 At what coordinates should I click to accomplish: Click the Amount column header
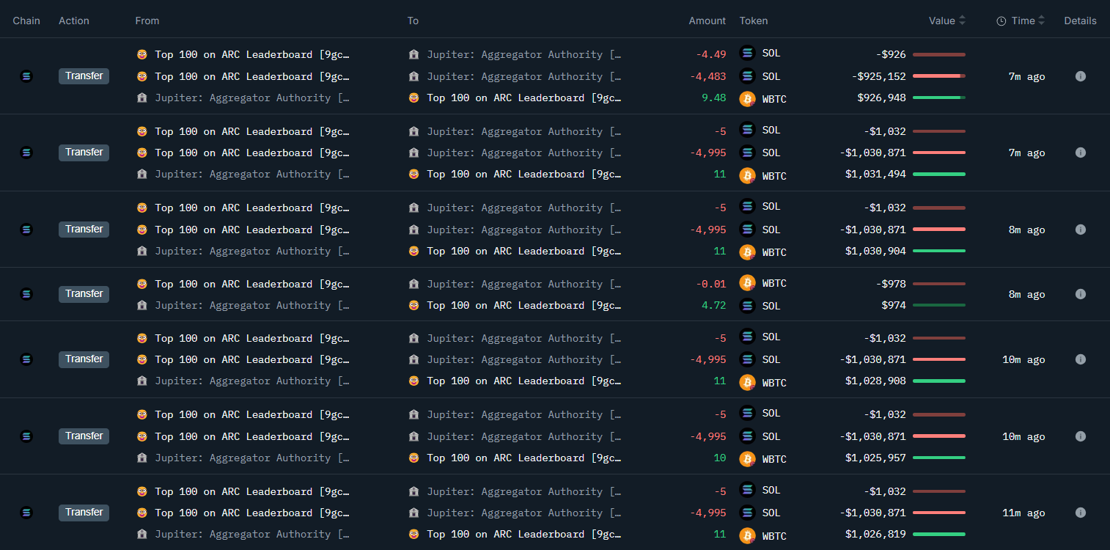coord(707,21)
